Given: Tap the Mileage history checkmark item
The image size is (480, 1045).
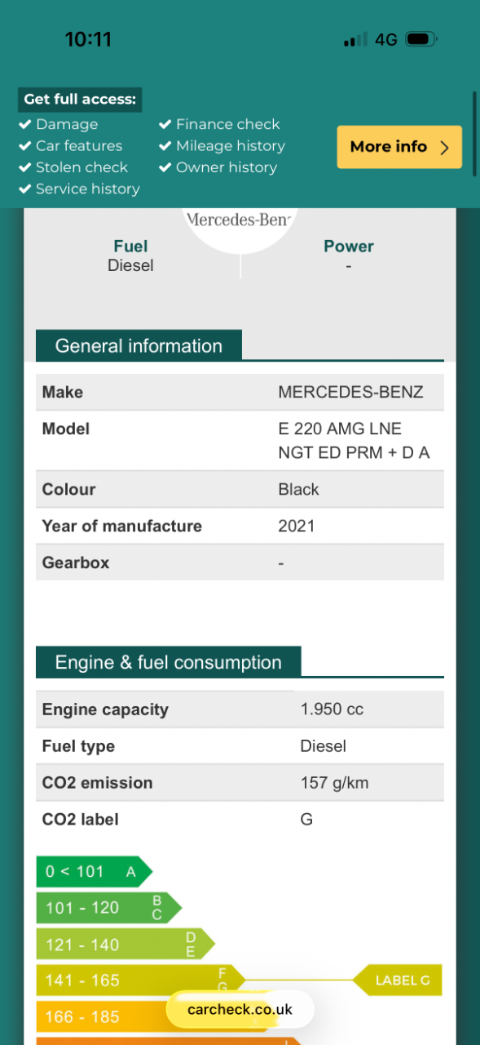Looking at the screenshot, I should (222, 146).
